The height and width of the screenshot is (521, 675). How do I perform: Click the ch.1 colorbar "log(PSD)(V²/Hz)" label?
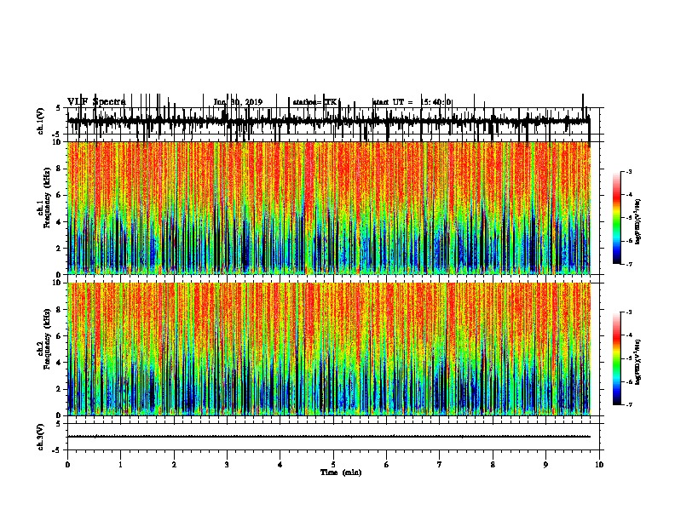point(638,222)
